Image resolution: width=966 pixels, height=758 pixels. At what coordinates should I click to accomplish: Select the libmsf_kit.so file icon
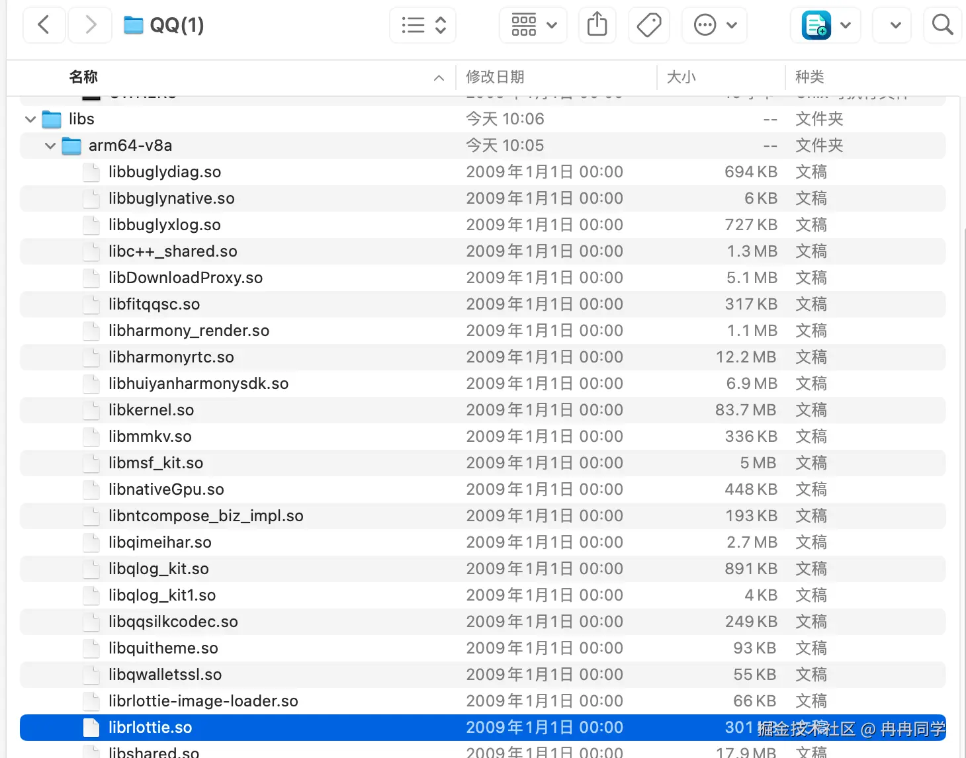click(x=91, y=463)
